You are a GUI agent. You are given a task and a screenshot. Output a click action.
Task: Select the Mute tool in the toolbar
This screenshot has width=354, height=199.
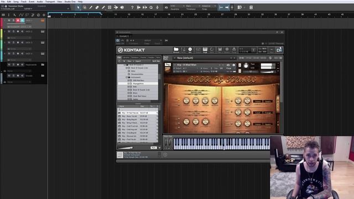[110, 7]
